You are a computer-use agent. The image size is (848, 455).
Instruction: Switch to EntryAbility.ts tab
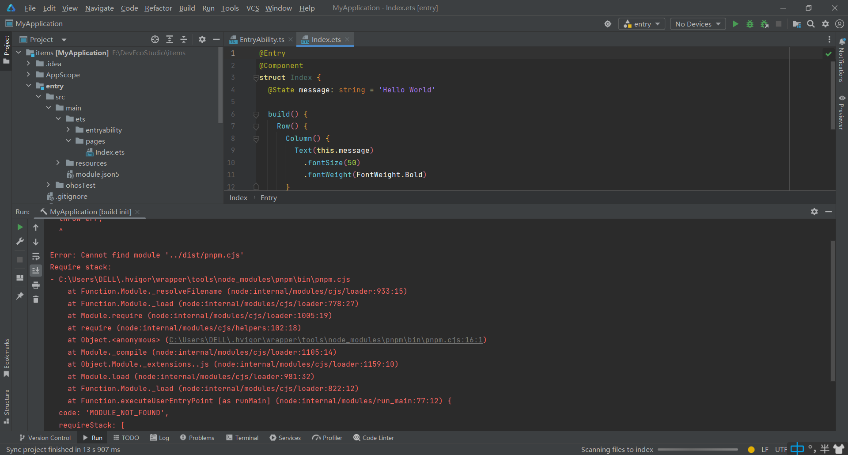click(261, 39)
